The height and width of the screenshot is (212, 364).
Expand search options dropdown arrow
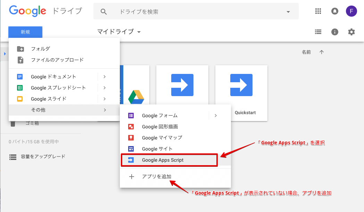point(288,12)
